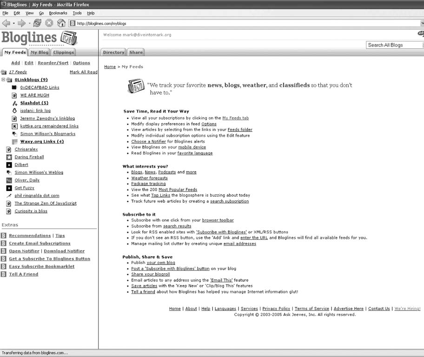The image size is (424, 357).
Task: Open the 17 Feeds link
Action: point(18,72)
